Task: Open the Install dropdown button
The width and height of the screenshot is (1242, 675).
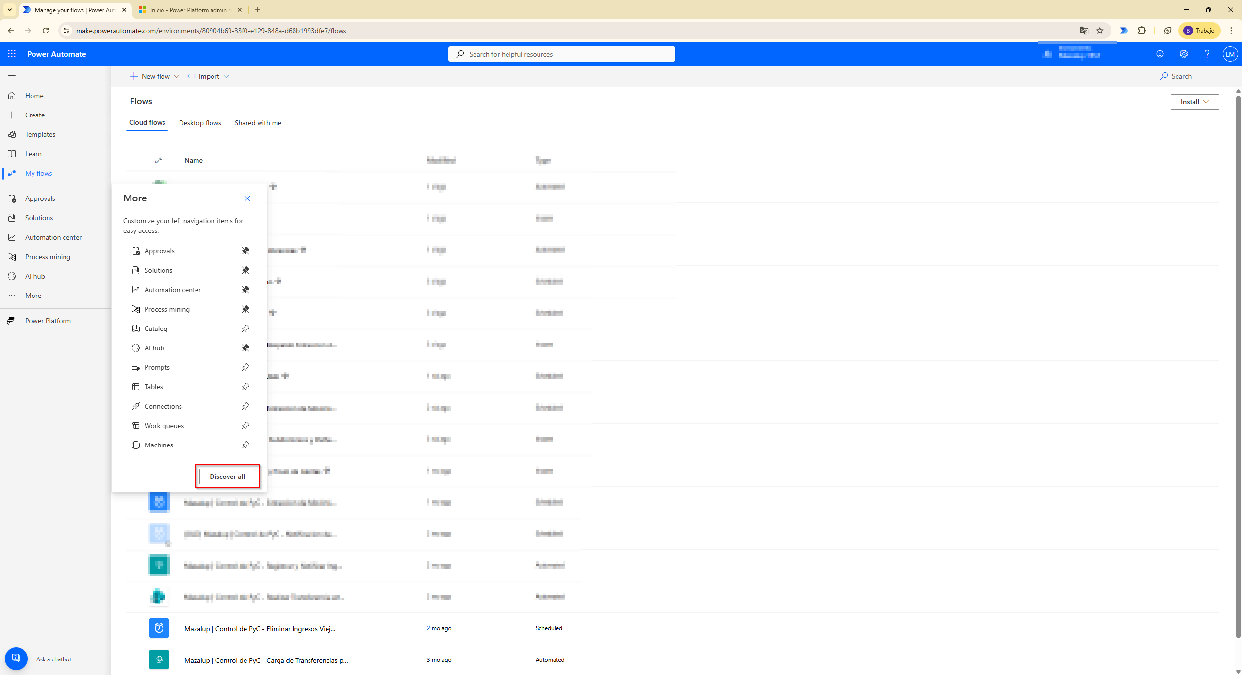Action: (x=1194, y=102)
